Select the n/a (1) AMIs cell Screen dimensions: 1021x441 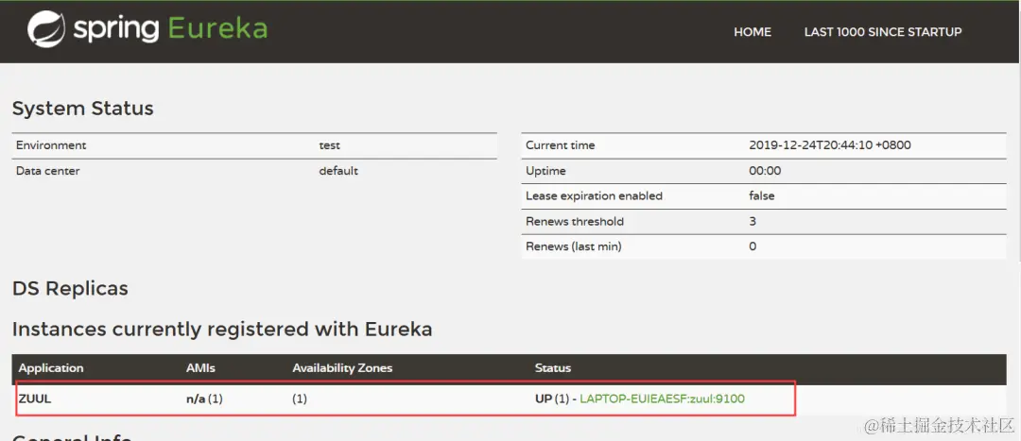(204, 399)
